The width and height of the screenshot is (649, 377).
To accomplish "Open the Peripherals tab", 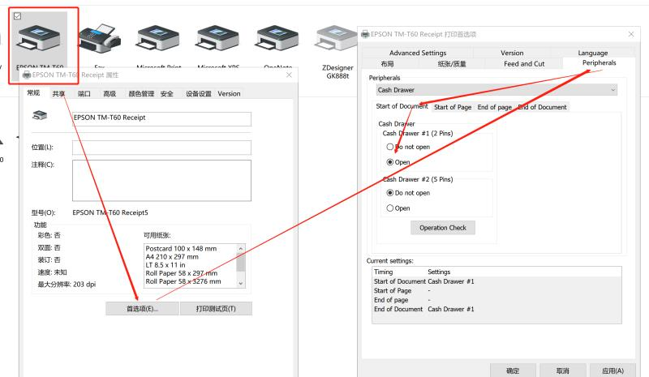I will 599,63.
